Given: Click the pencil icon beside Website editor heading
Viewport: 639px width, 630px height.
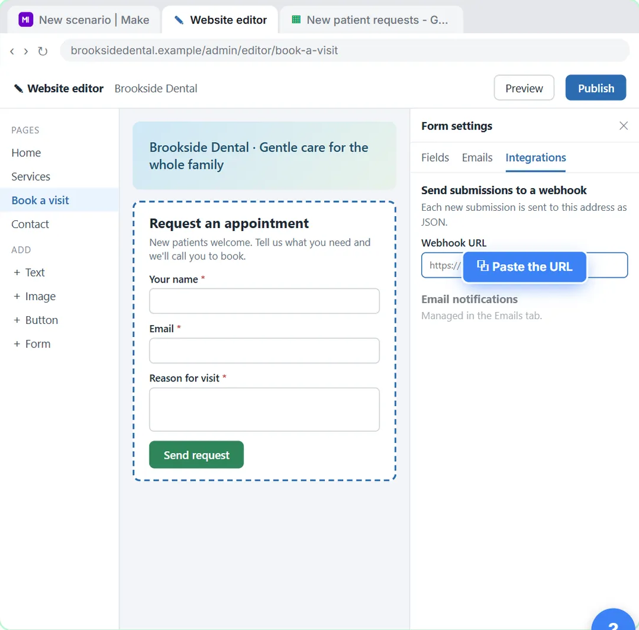Looking at the screenshot, I should coord(18,88).
